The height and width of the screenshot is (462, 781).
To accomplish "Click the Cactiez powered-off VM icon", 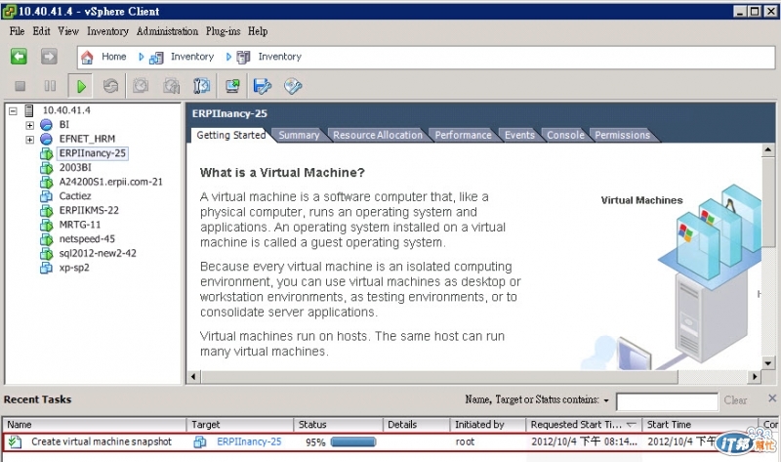I will [x=46, y=196].
